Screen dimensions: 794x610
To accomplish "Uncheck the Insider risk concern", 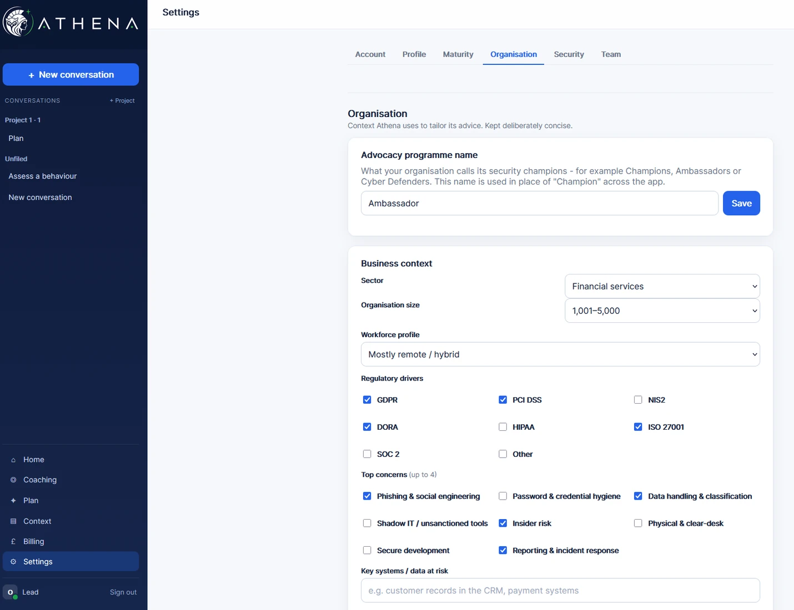I will [502, 523].
